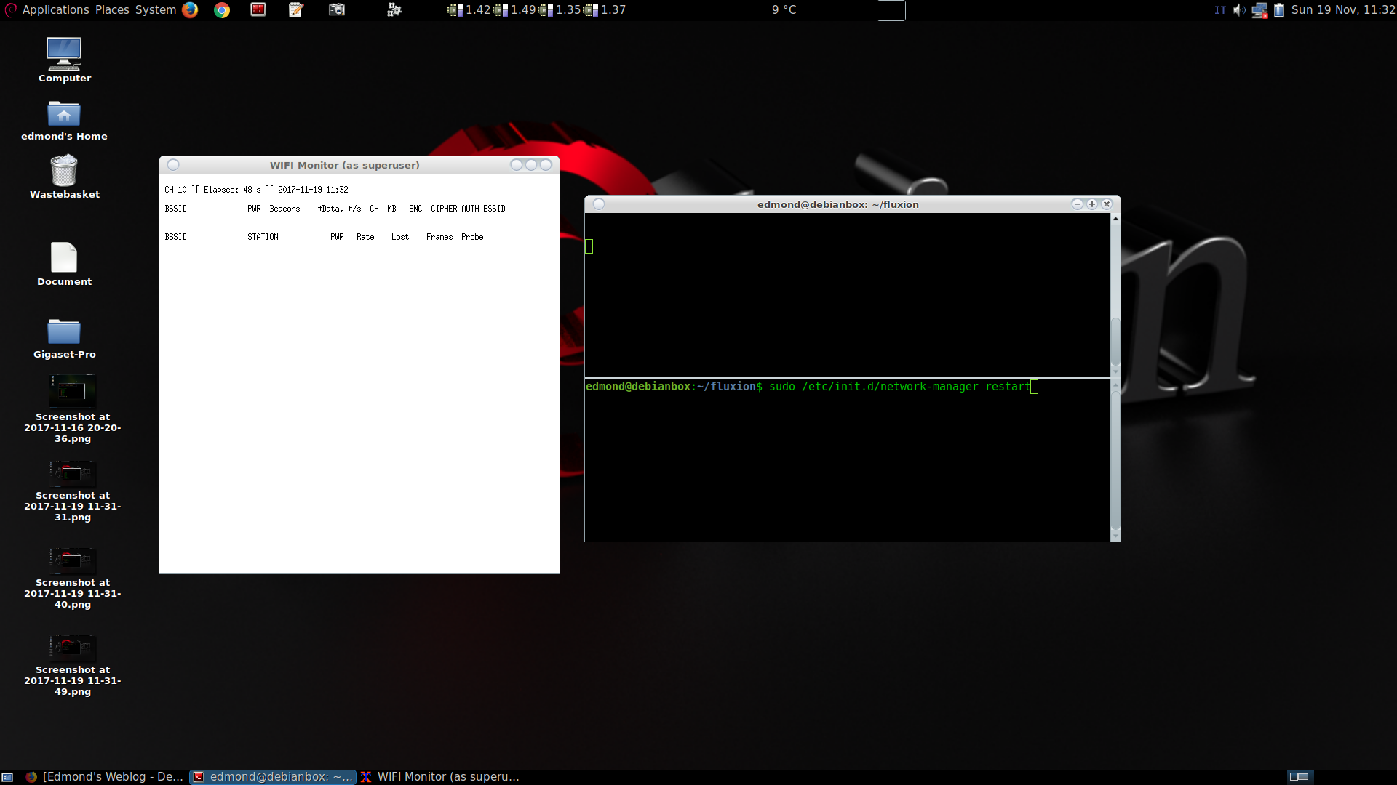Click the camera screenshot launcher icon
This screenshot has width=1397, height=785.
pyautogui.click(x=337, y=9)
